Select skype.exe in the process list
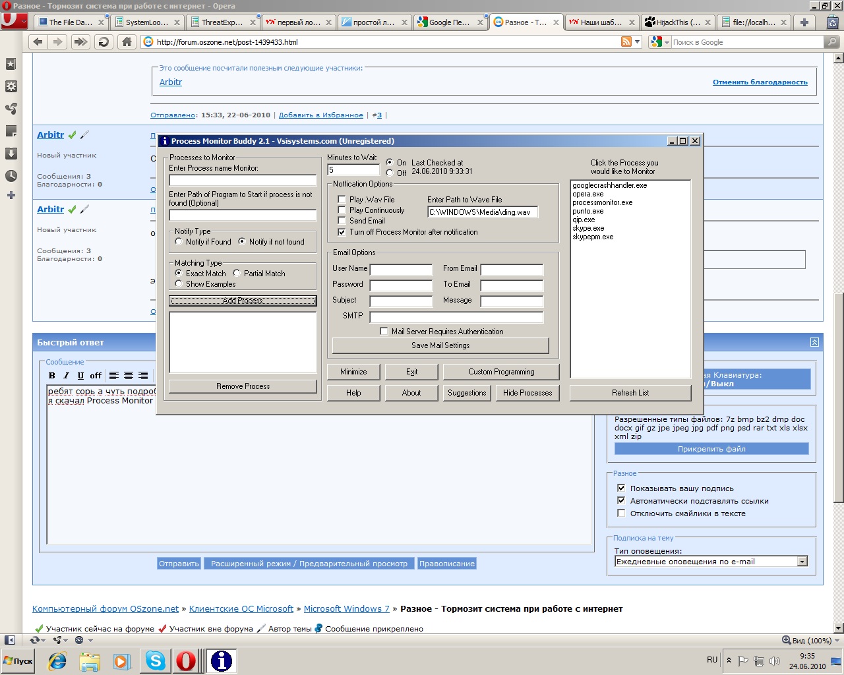Image resolution: width=844 pixels, height=675 pixels. 588,228
